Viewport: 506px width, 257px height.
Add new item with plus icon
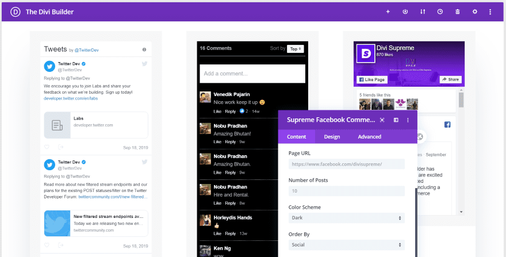(x=388, y=11)
